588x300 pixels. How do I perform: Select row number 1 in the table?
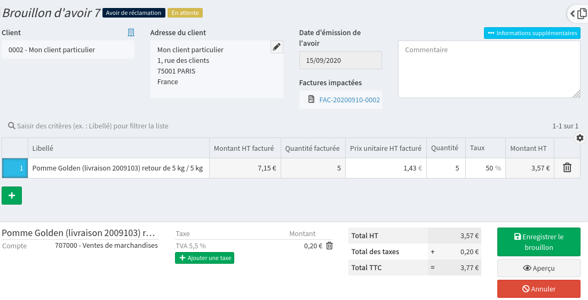[x=15, y=168]
